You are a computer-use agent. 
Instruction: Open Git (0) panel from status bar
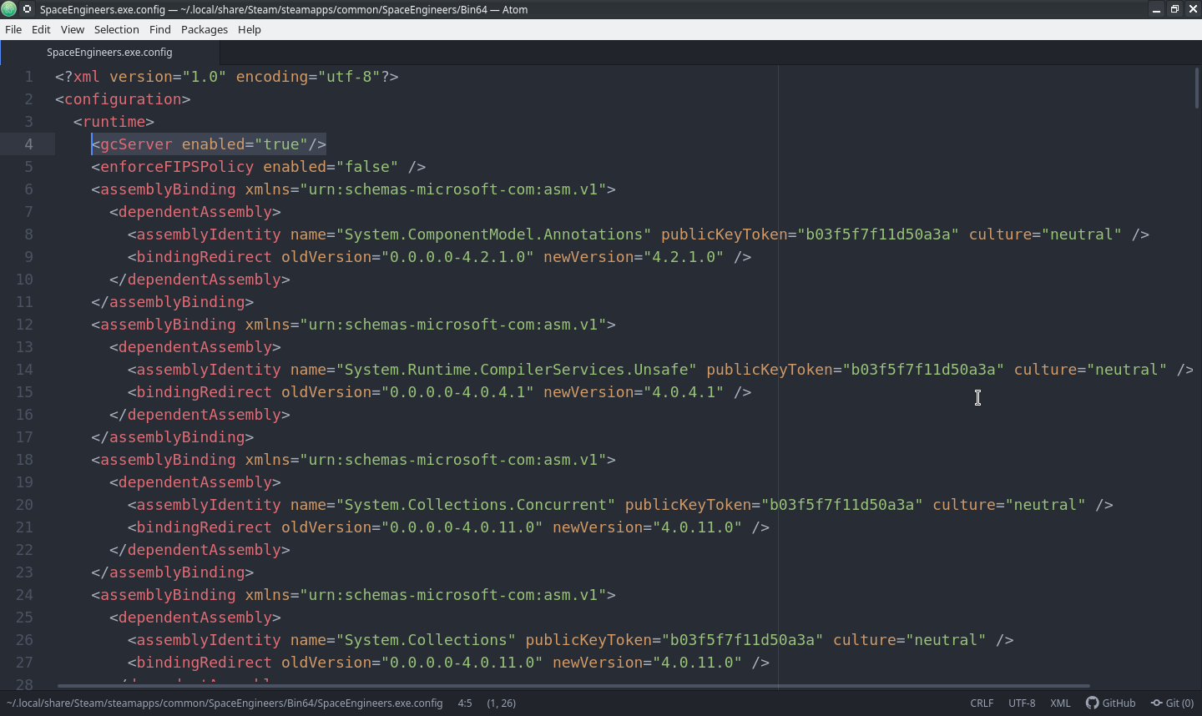coord(1172,703)
